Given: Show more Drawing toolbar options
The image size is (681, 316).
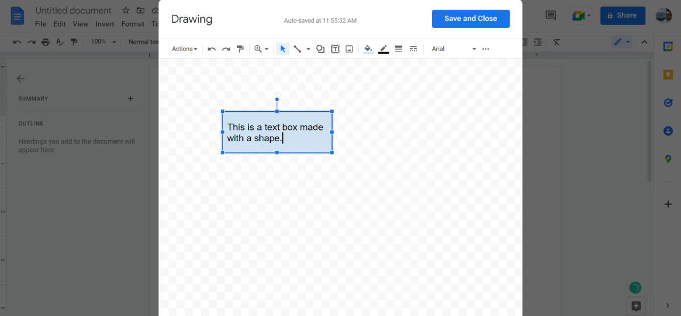Looking at the screenshot, I should tap(486, 49).
